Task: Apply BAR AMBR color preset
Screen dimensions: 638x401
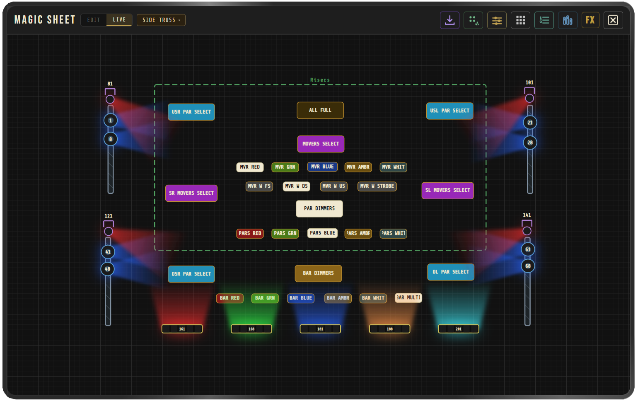Action: tap(338, 298)
